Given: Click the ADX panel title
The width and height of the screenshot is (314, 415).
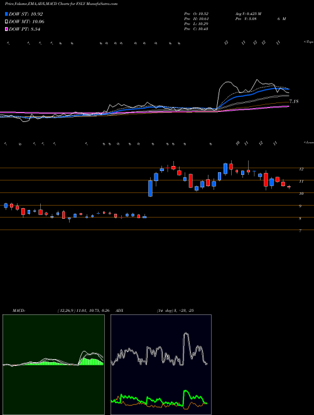Looking at the screenshot, I should click(120, 311).
